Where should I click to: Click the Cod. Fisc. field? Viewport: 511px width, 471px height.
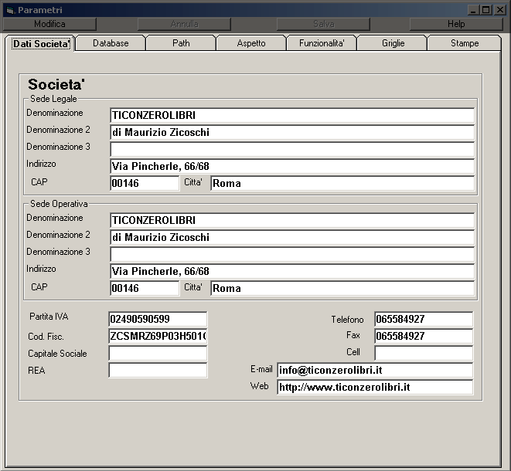[x=158, y=336]
